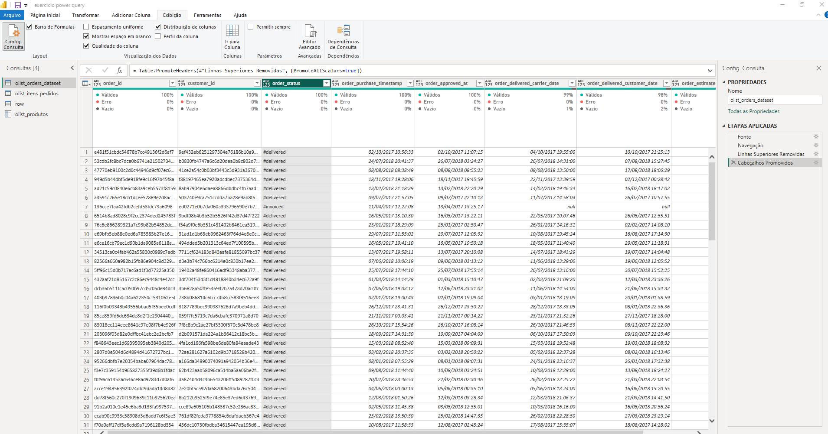Click data type icon of customer_id column
The width and height of the screenshot is (828, 434).
(x=182, y=83)
